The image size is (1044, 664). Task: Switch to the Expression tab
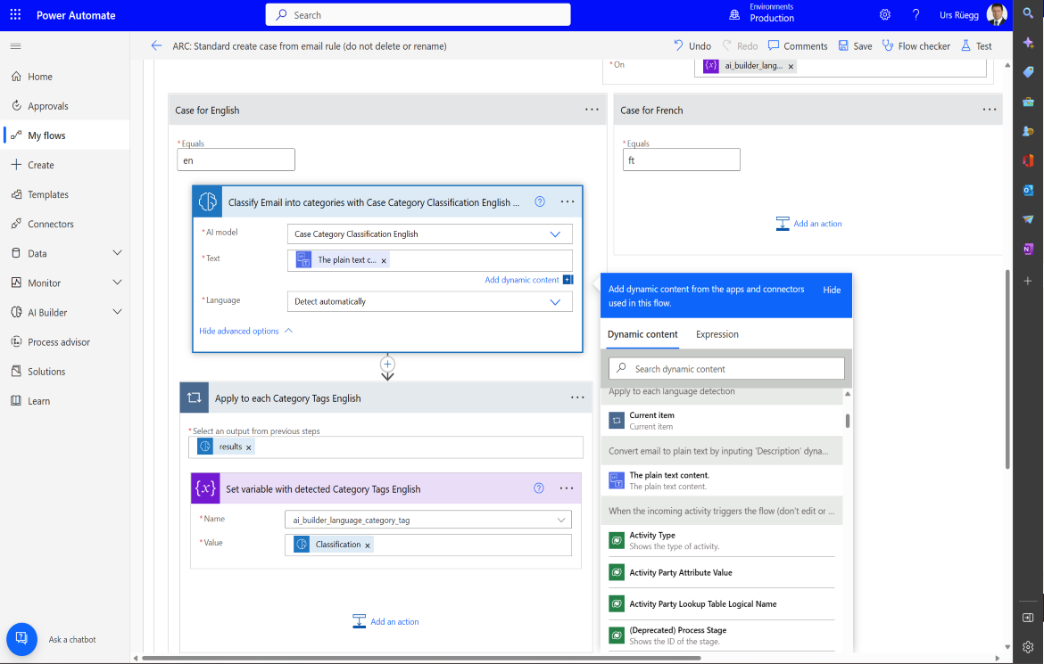click(x=717, y=334)
